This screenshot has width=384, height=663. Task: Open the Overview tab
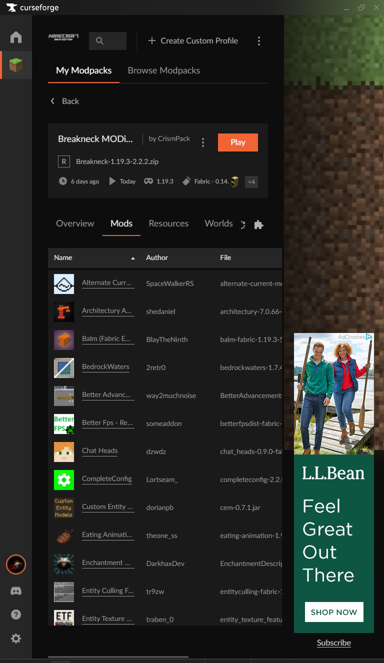(x=75, y=223)
